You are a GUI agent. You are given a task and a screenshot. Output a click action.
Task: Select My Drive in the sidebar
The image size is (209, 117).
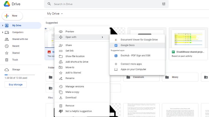(x=21, y=25)
